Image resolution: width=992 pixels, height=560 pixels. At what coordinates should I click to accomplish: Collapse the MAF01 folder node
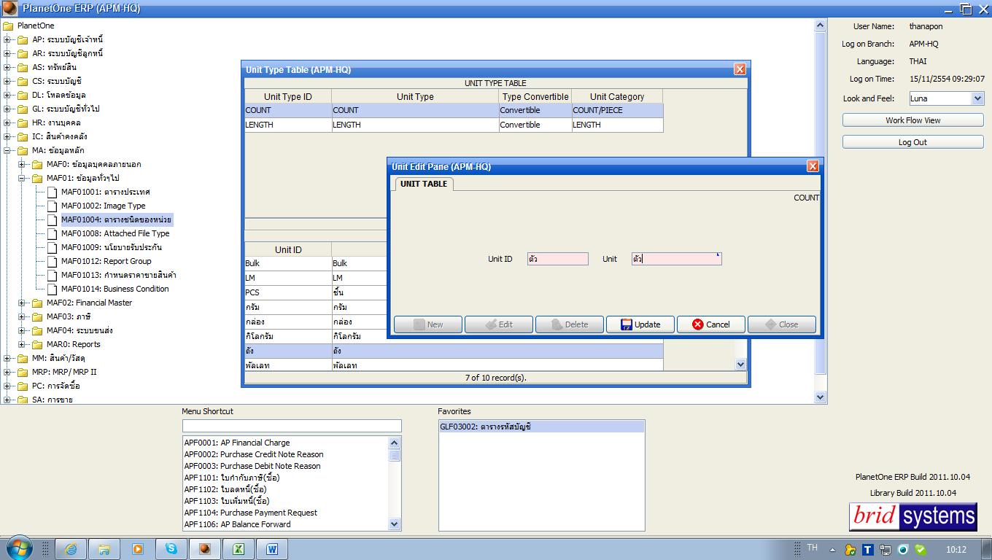[x=22, y=178]
